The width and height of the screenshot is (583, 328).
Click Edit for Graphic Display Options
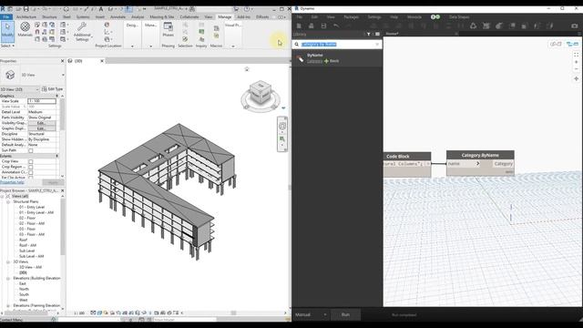42,128
